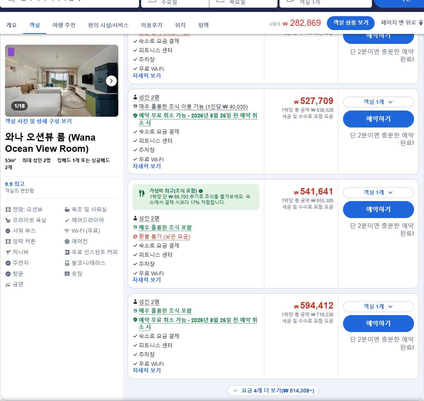The width and height of the screenshot is (424, 401).
Task: Click the minibar cocktail icon
Action: 8,252
